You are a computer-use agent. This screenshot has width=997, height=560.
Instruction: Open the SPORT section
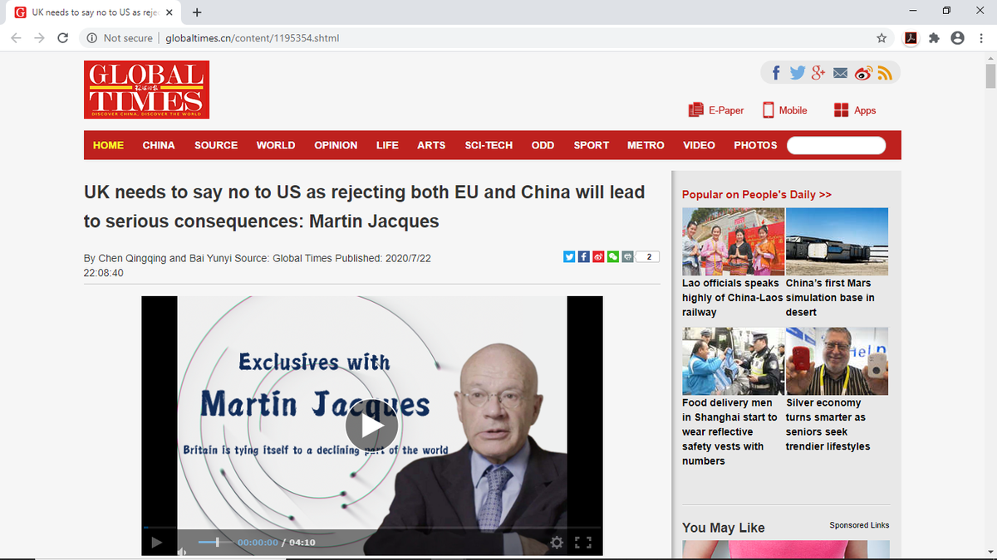[592, 145]
